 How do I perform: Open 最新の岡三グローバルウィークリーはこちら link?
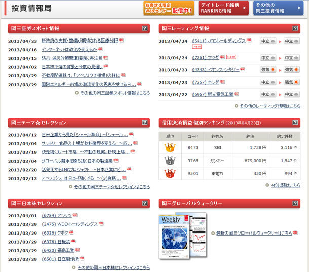tap(254, 233)
